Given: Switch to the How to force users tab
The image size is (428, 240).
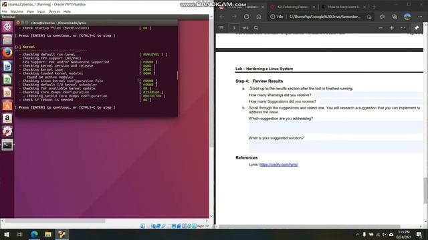Looking at the screenshot, I should (343, 7).
